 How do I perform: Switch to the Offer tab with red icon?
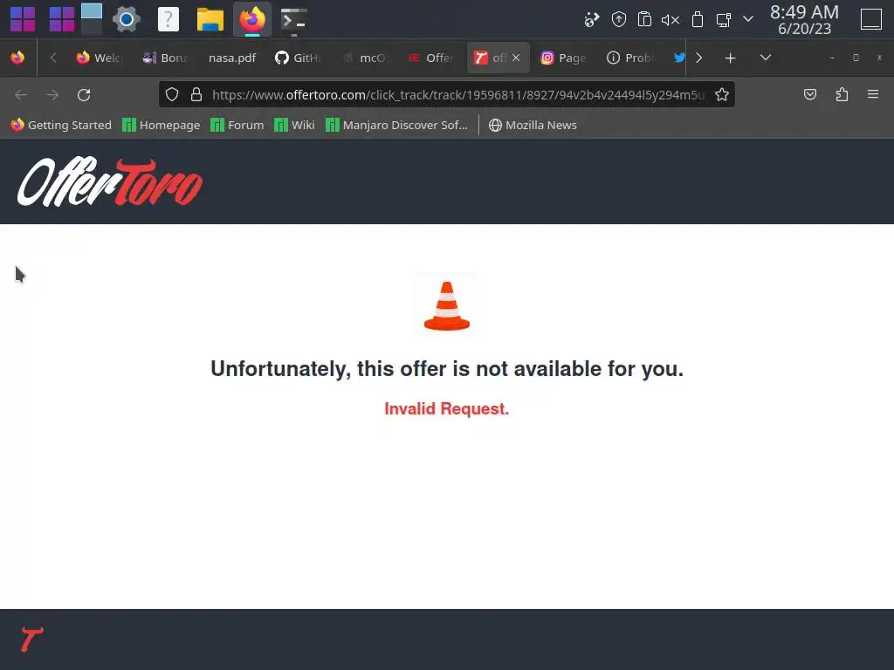[x=431, y=58]
